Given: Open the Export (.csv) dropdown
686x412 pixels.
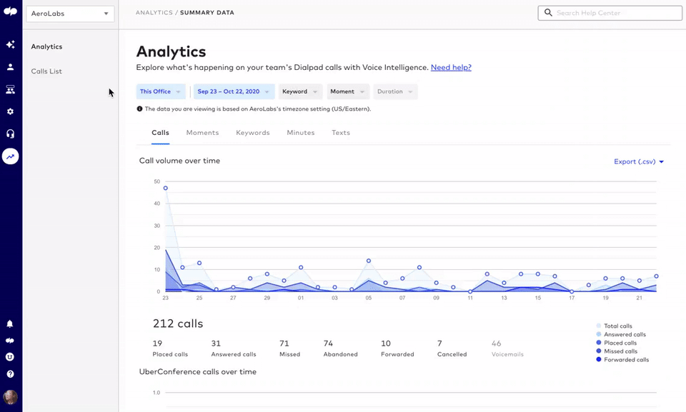Looking at the screenshot, I should tap(639, 162).
